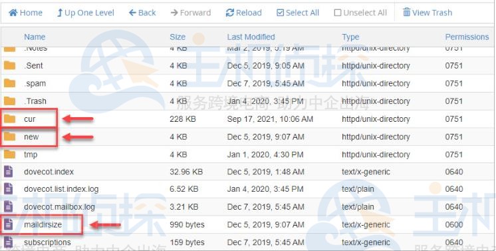Select the .Sent folder row
This screenshot has height=251, width=496.
(248, 66)
